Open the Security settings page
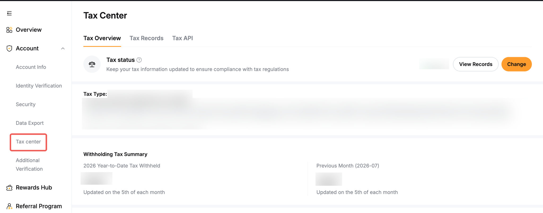This screenshot has height=213, width=543. click(x=26, y=105)
